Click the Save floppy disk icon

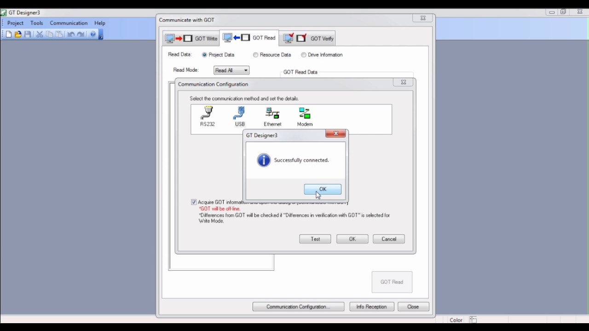(x=28, y=34)
